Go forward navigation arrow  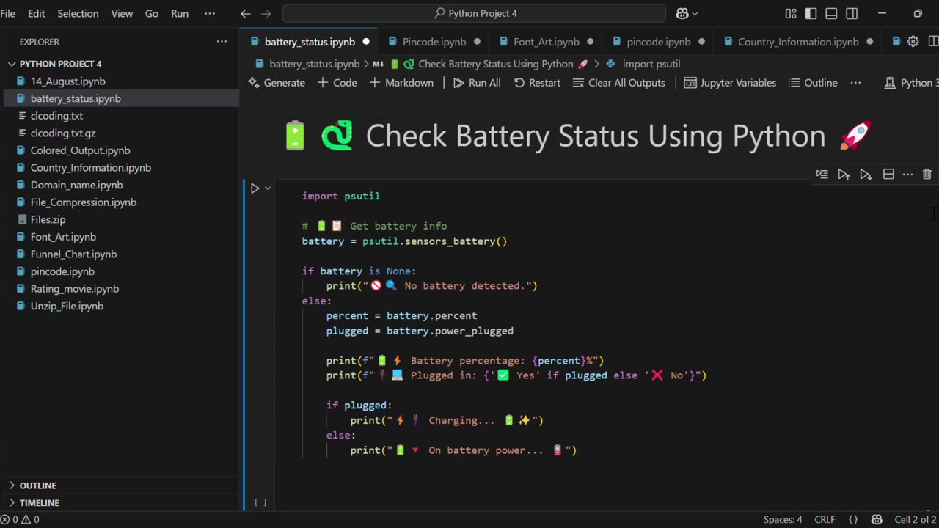point(266,13)
